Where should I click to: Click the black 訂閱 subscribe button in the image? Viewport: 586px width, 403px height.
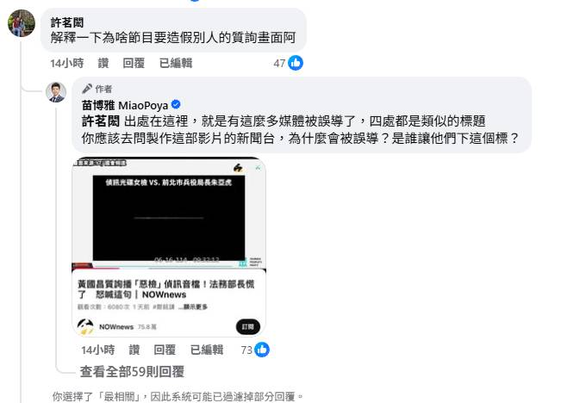(x=248, y=327)
